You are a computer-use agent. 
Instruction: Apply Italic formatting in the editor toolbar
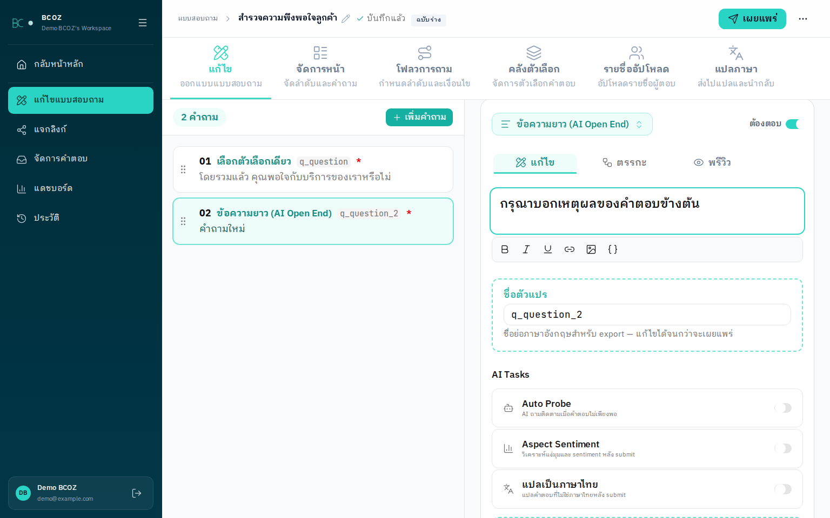526,249
